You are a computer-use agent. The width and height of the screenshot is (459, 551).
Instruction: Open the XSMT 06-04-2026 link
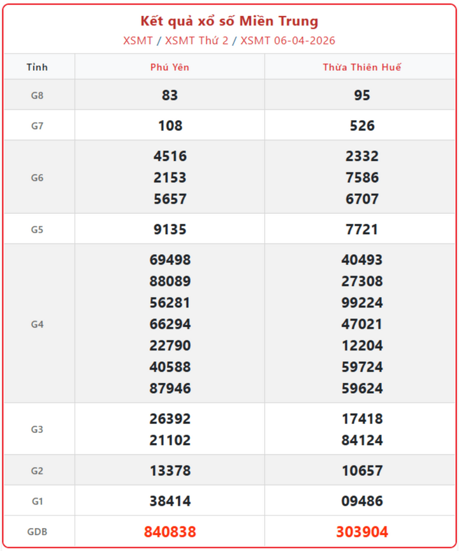288,41
